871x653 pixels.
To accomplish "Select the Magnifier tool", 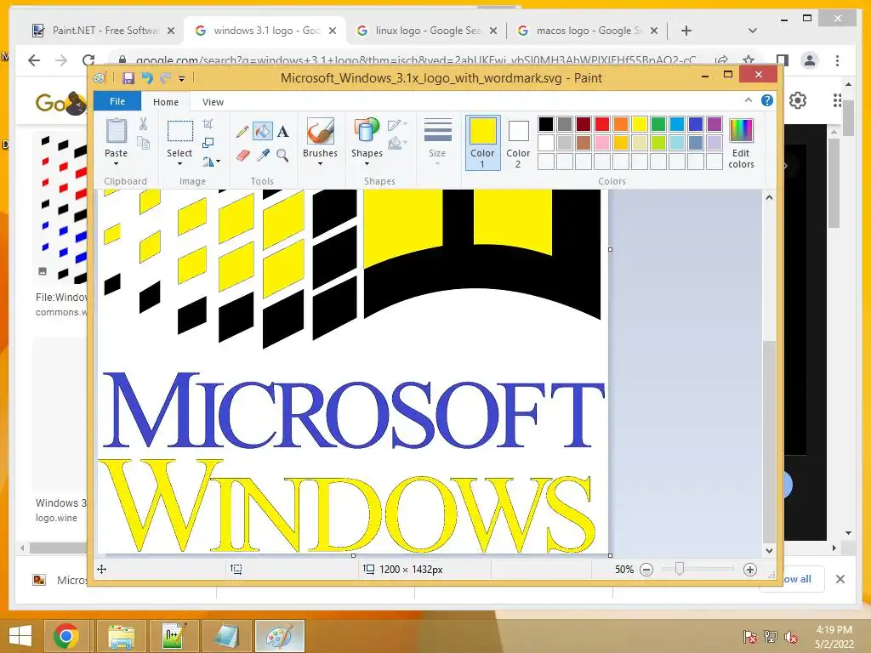I will (282, 155).
